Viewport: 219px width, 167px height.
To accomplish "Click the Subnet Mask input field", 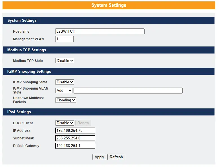I will (75, 138).
